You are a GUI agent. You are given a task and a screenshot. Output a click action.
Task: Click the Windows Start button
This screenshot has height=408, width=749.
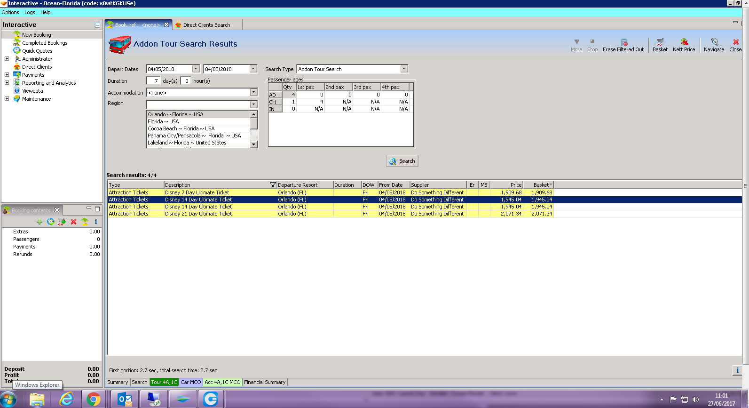[x=9, y=400]
